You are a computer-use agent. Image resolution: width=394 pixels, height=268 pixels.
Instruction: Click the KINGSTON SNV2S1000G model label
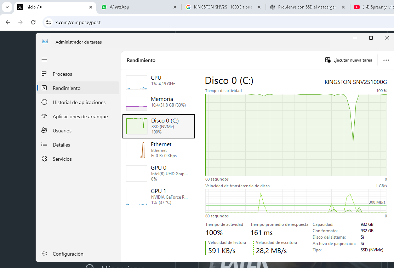tap(355, 82)
